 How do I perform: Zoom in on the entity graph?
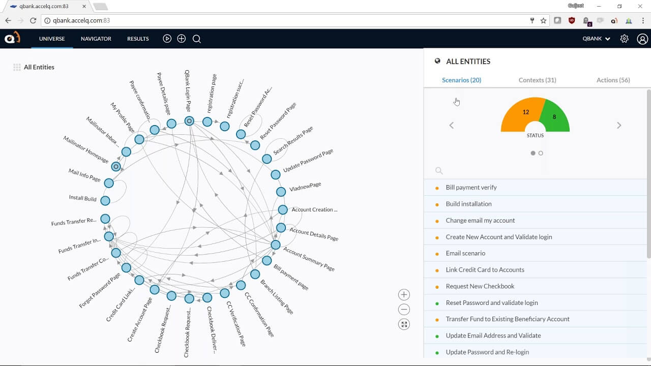tap(404, 295)
